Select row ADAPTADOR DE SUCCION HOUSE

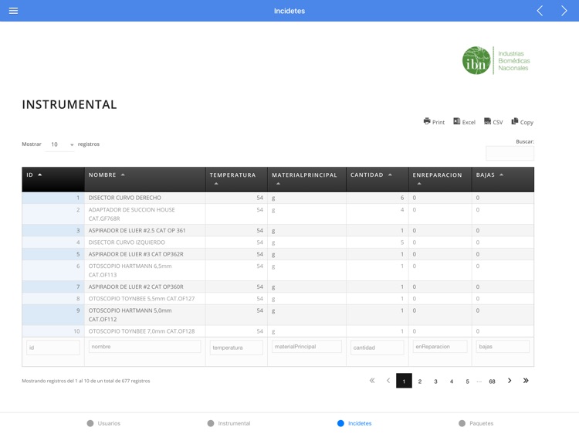pyautogui.click(x=278, y=214)
